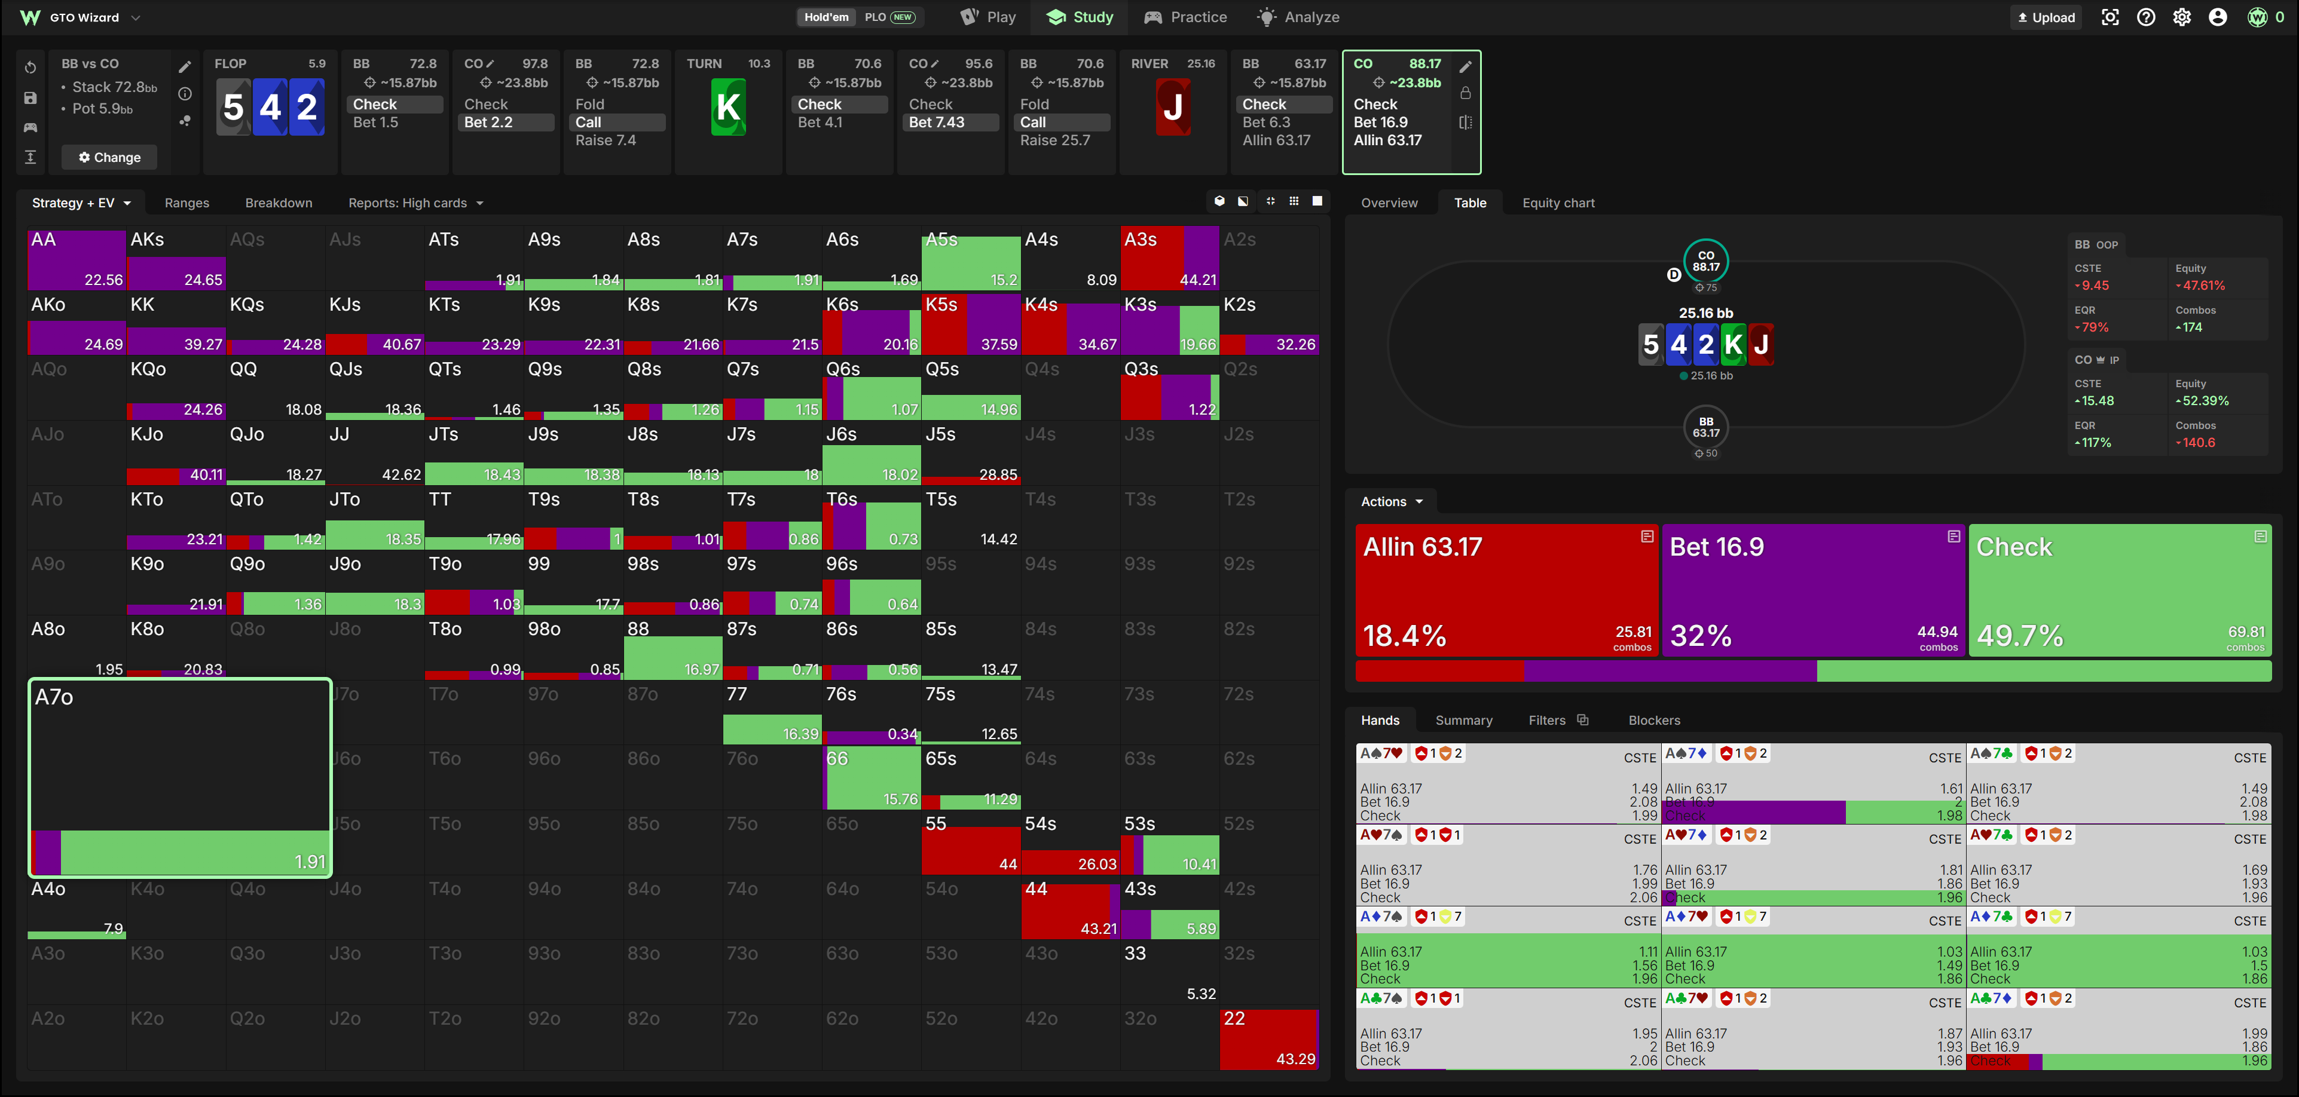2299x1097 pixels.
Task: Click the screenshot capture icon in top bar
Action: (x=2110, y=17)
